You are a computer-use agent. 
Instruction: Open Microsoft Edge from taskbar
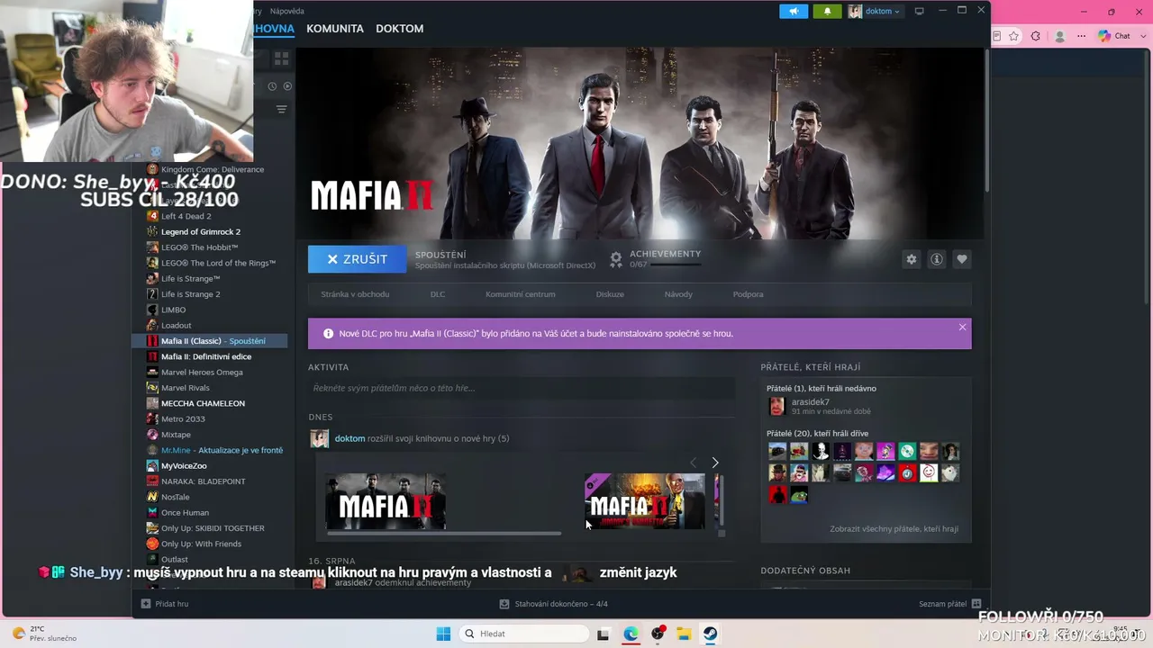click(x=631, y=634)
